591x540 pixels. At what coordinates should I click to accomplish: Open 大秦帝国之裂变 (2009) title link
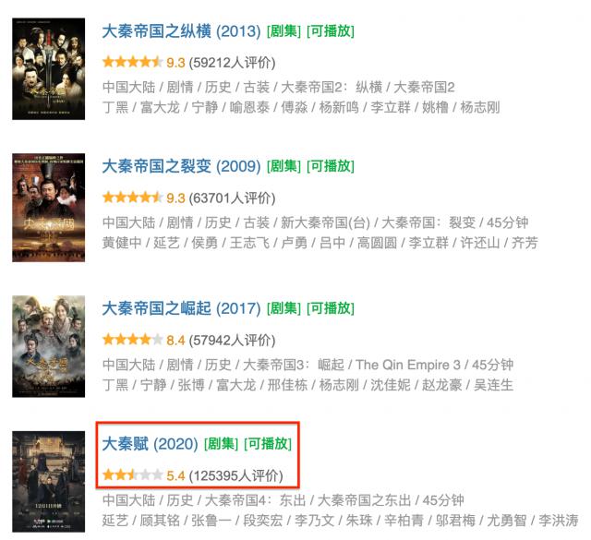pyautogui.click(x=181, y=166)
